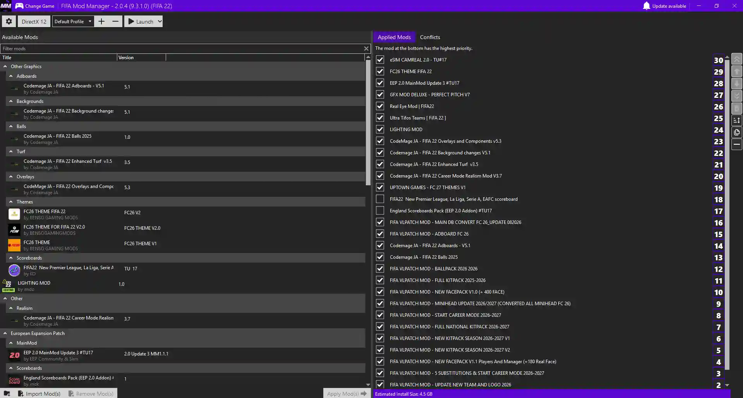Collapse the Themes group

tap(11, 202)
